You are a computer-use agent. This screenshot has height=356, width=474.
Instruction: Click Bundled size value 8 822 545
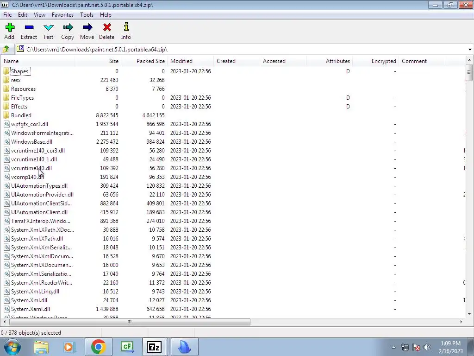(x=107, y=115)
